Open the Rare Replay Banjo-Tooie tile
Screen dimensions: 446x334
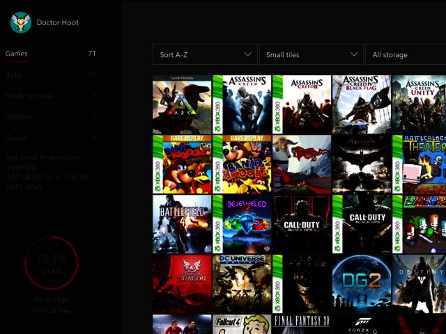(242, 164)
